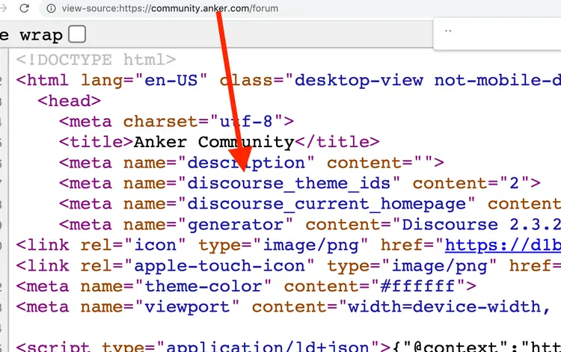Click the "apple-touch-icon" rel value

[219, 266]
